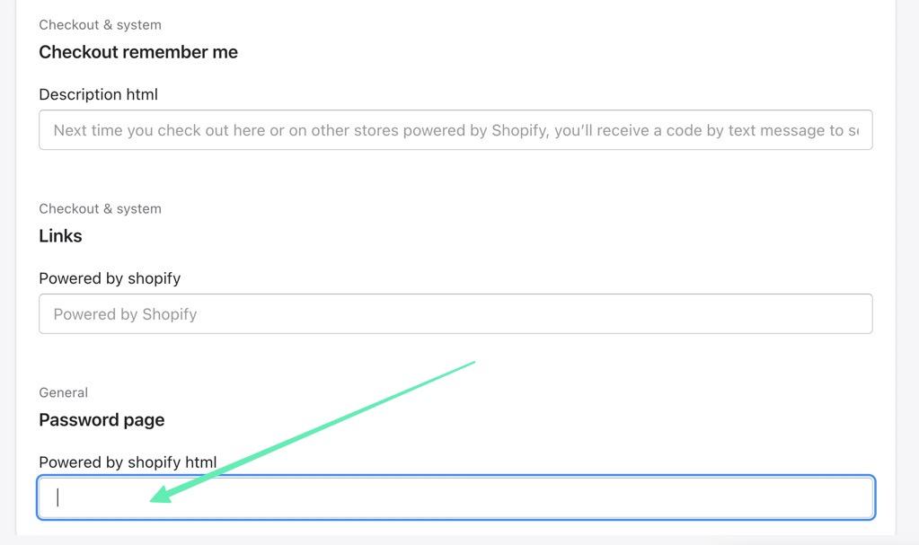
Task: Click "Checkout & system" text above Links heading
Action: point(100,209)
